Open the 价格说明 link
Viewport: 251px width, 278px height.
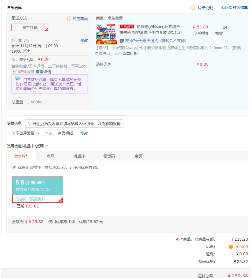point(205,8)
